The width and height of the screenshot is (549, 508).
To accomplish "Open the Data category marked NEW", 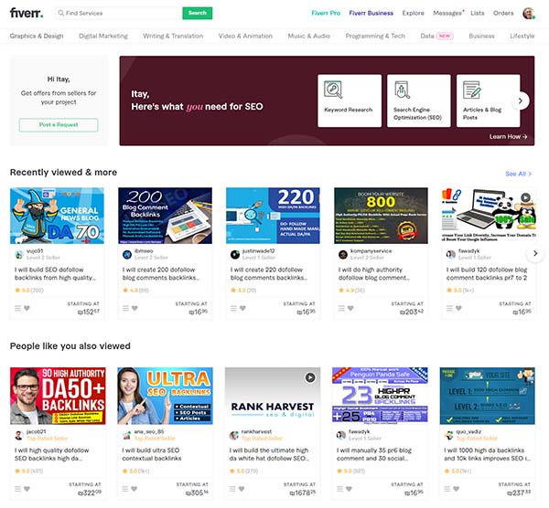I will point(436,36).
